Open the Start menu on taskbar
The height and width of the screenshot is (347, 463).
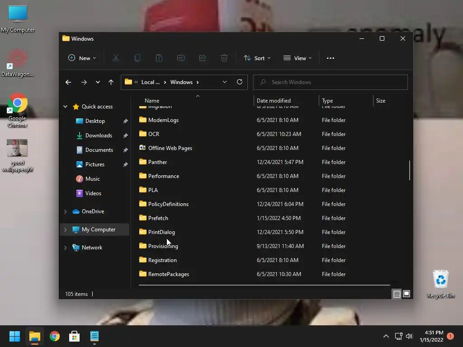point(14,336)
